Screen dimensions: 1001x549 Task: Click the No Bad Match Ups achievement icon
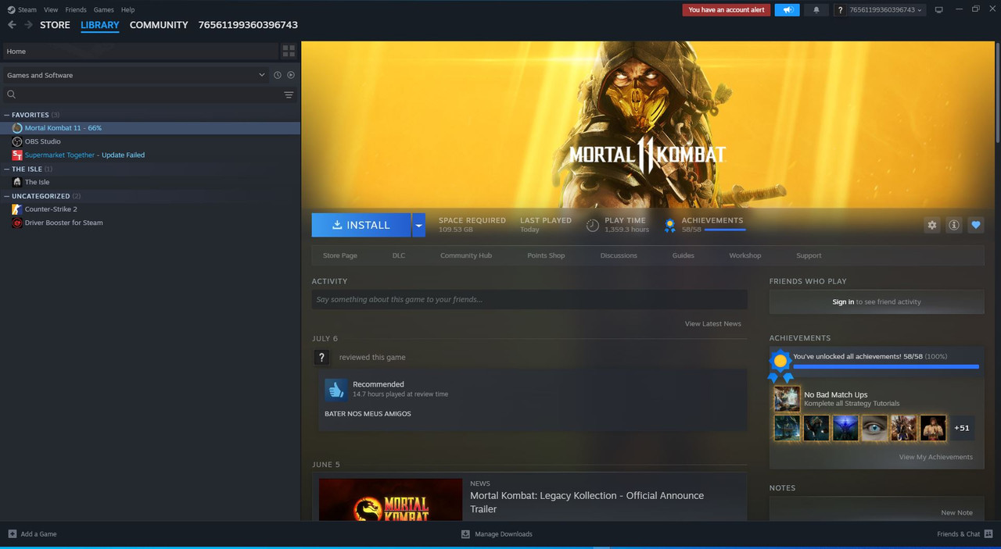pyautogui.click(x=787, y=398)
